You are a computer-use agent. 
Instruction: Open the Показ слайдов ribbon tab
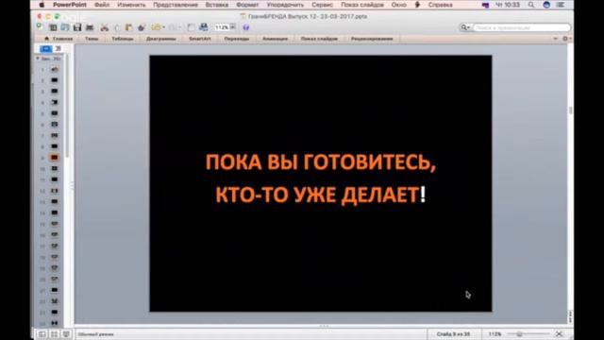click(319, 39)
